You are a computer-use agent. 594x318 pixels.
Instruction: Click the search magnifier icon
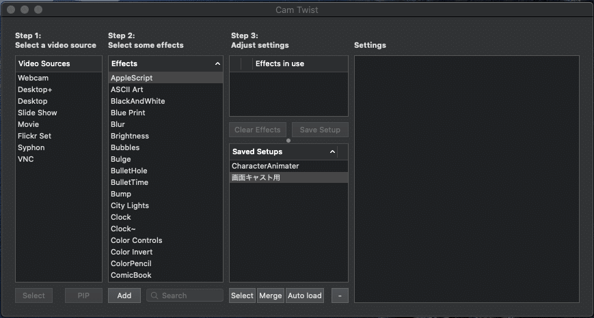(x=154, y=295)
